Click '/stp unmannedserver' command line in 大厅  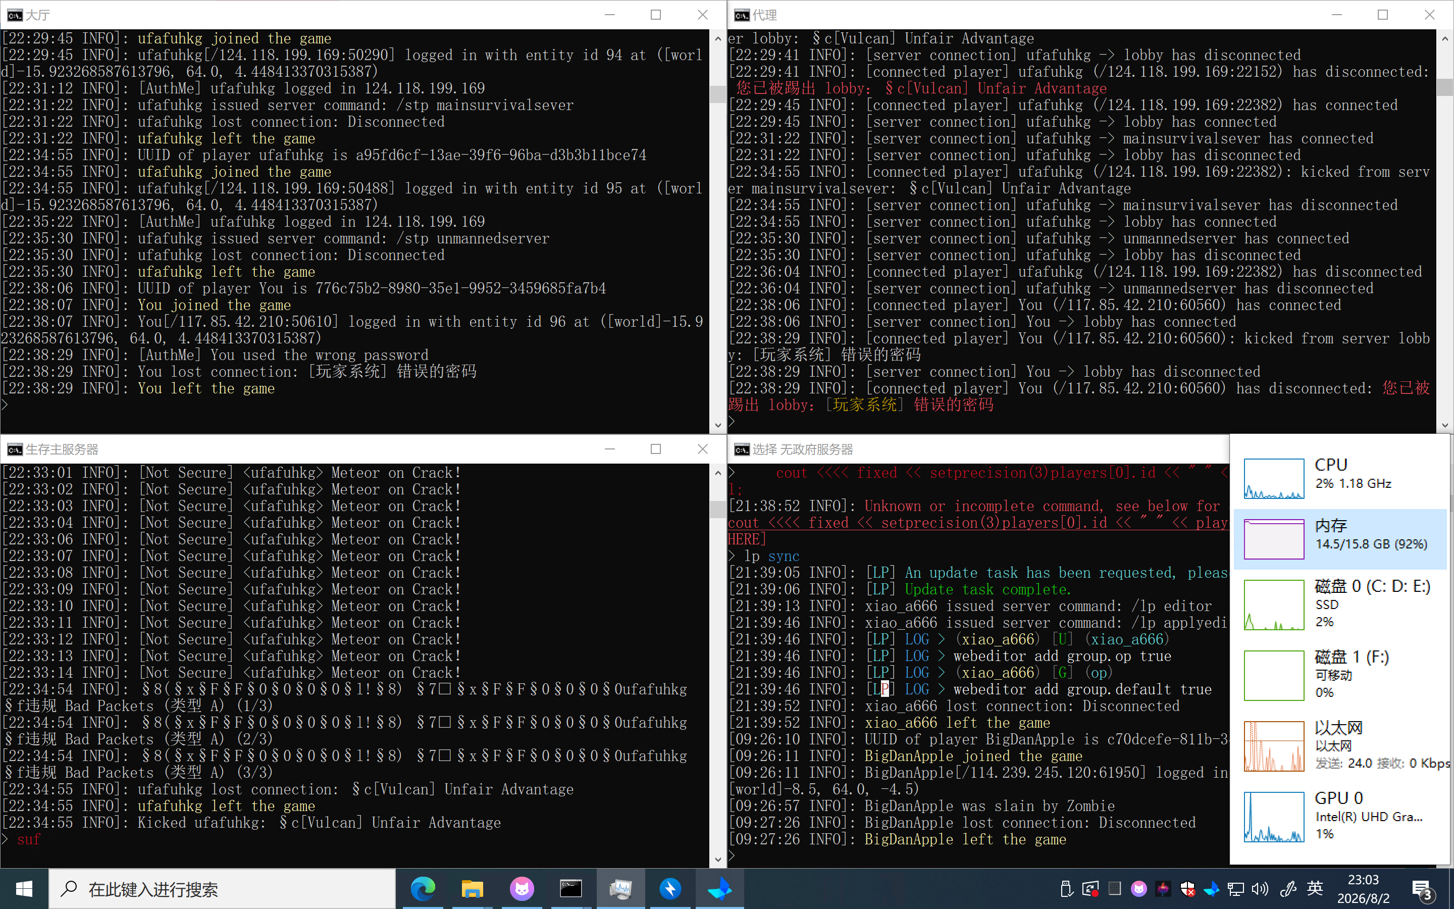coord(275,238)
